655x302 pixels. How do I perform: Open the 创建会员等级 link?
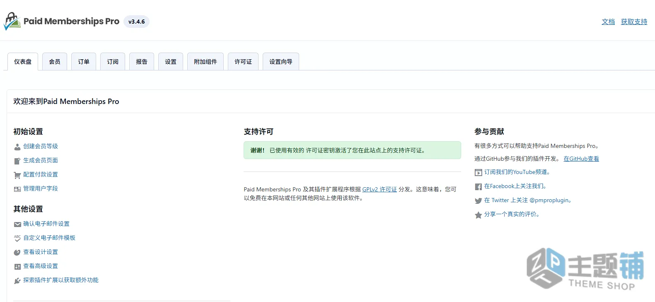[41, 146]
